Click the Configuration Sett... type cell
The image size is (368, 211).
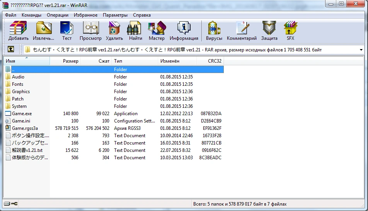(x=135, y=121)
